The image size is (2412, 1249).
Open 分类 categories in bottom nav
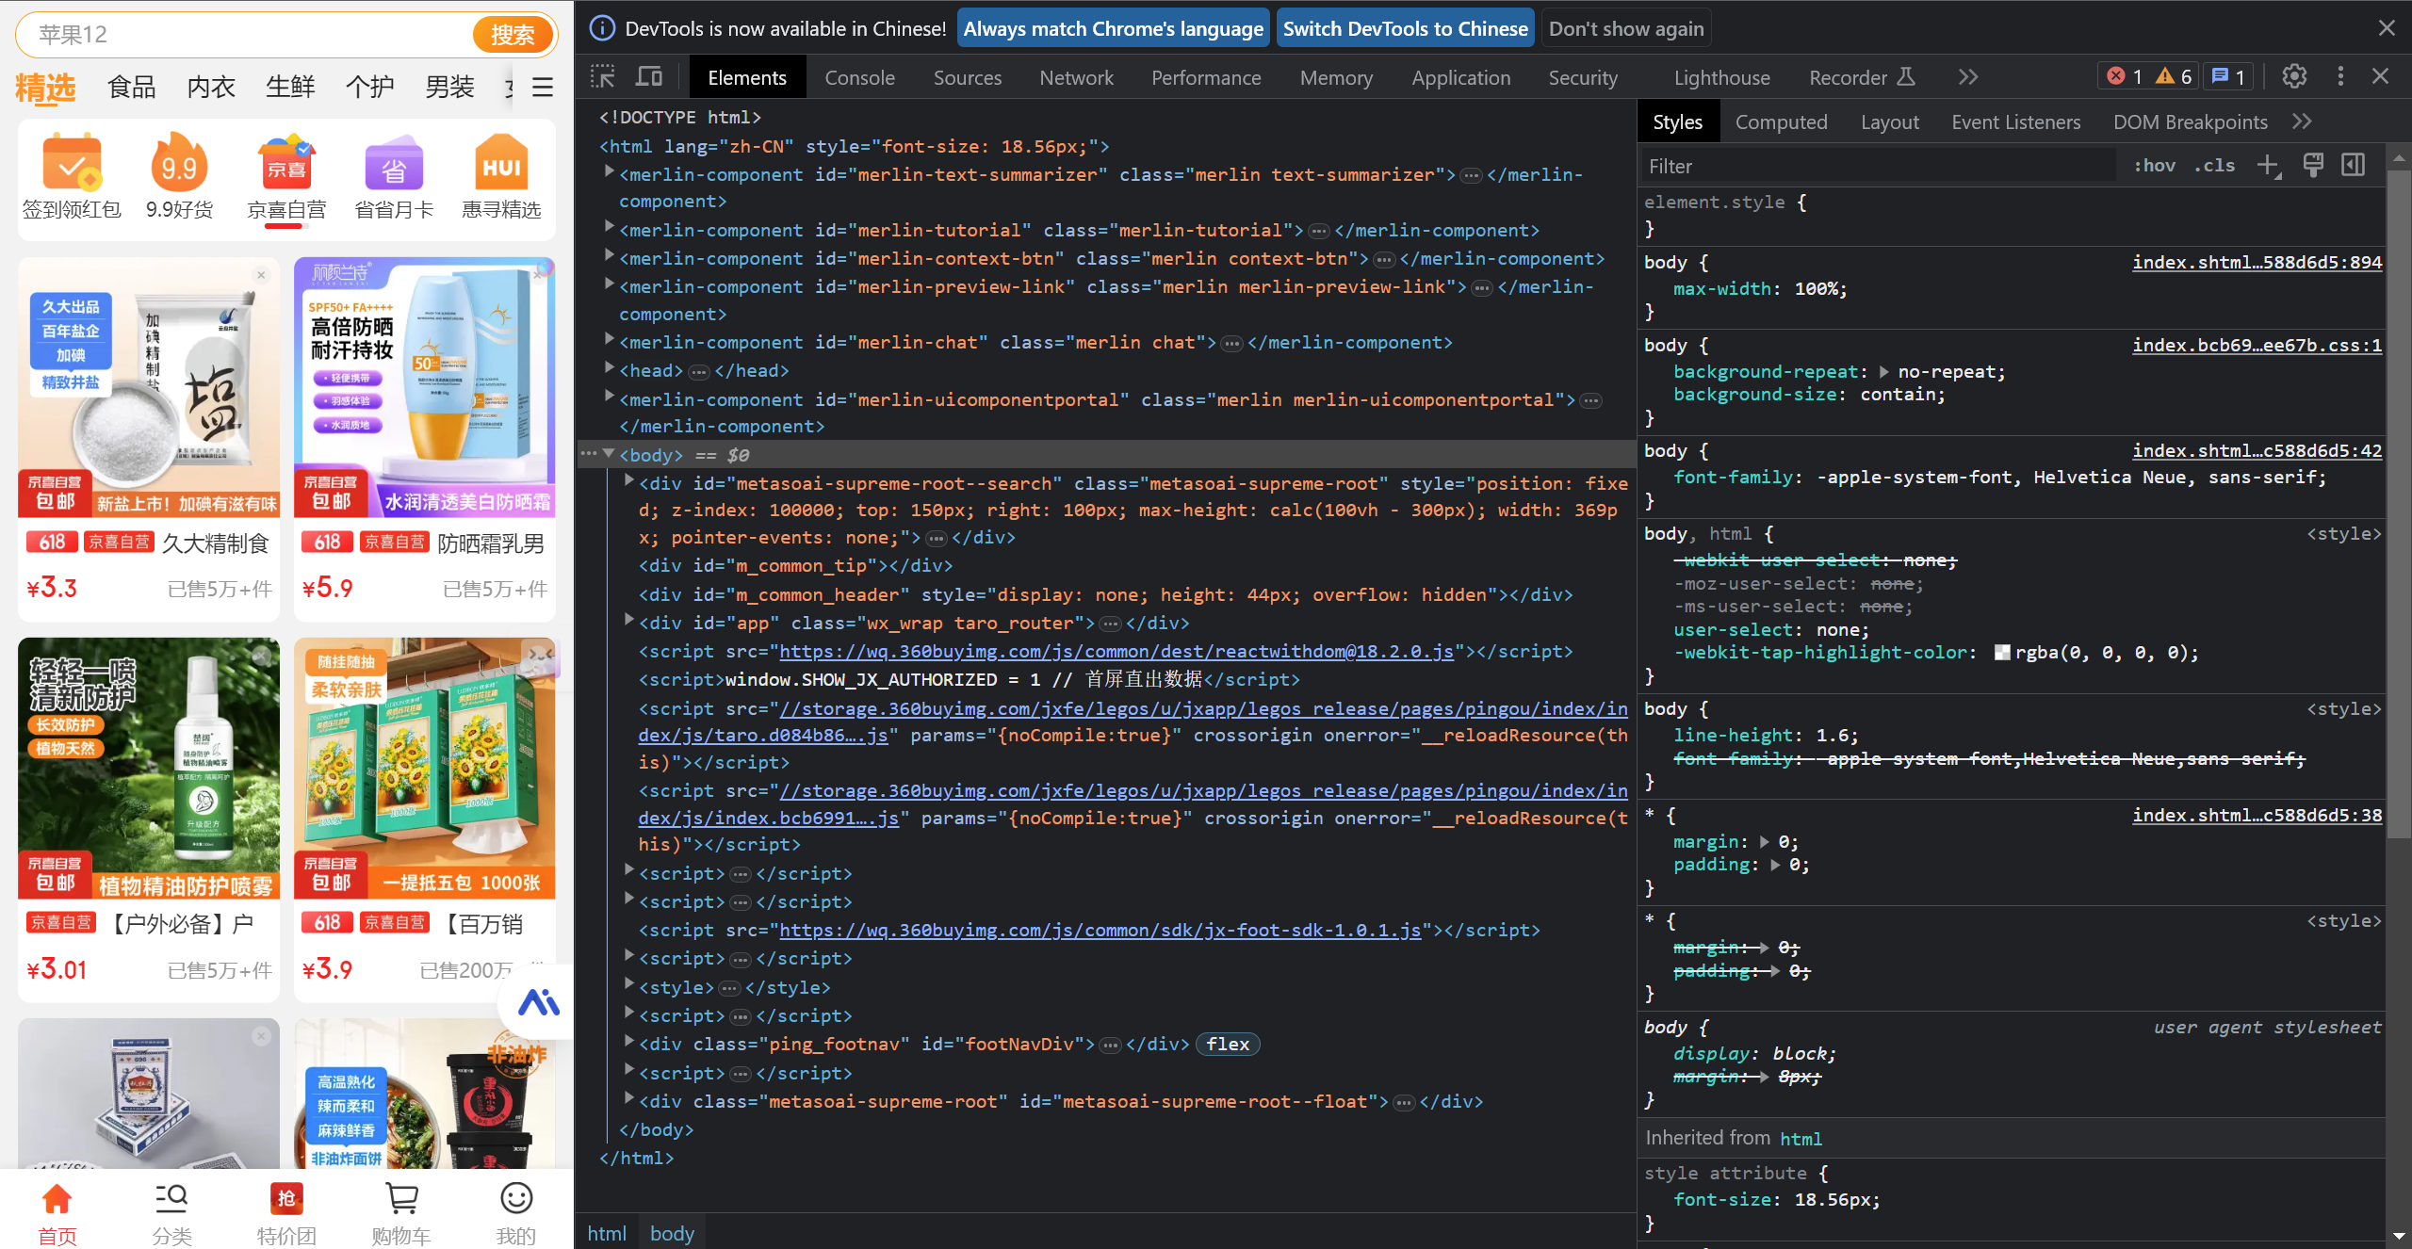171,1213
